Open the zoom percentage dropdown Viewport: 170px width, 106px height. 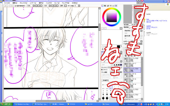pos(34,6)
